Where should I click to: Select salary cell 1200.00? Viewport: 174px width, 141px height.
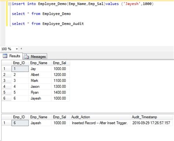point(61,75)
